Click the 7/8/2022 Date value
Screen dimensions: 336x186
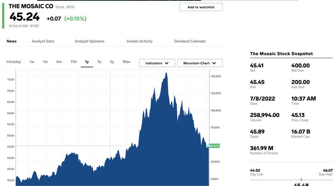[262, 98]
